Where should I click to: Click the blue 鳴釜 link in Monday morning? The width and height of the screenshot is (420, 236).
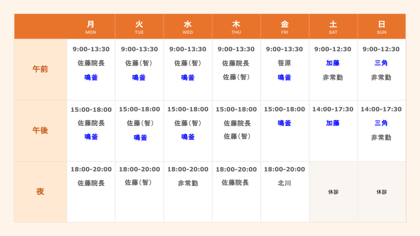pos(91,78)
